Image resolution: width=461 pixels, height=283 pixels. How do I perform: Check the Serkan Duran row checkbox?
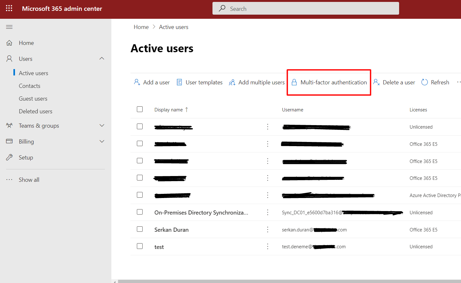pos(140,229)
